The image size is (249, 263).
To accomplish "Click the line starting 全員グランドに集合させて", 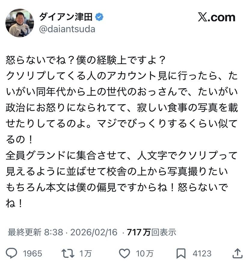I will [122, 156].
